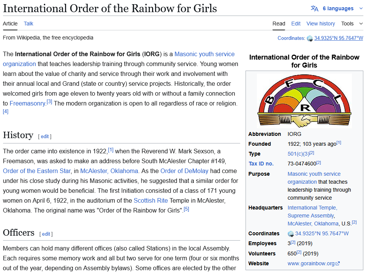Click the tax ID value 73-0474600
Image resolution: width=366 pixels, height=274 pixels.
click(302, 164)
